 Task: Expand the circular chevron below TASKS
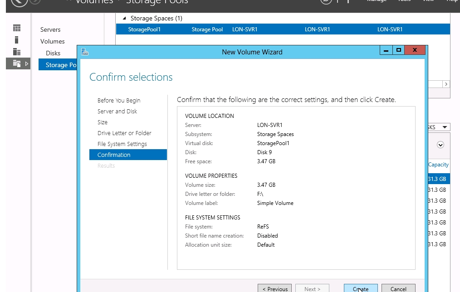coord(440,145)
